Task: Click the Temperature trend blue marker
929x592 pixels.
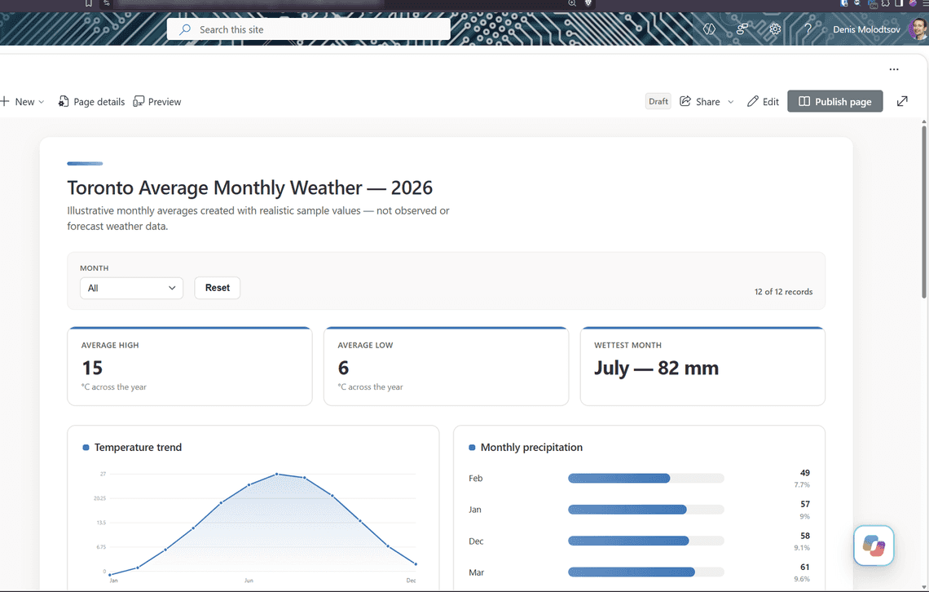Action: click(86, 448)
